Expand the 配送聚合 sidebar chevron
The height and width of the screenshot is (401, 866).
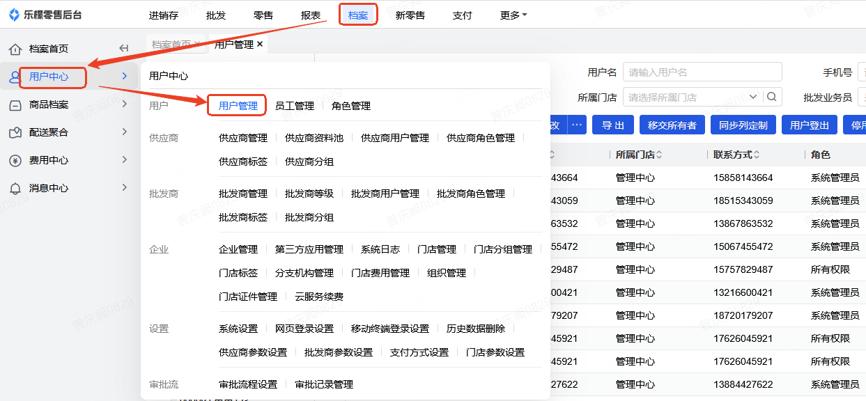coord(124,132)
